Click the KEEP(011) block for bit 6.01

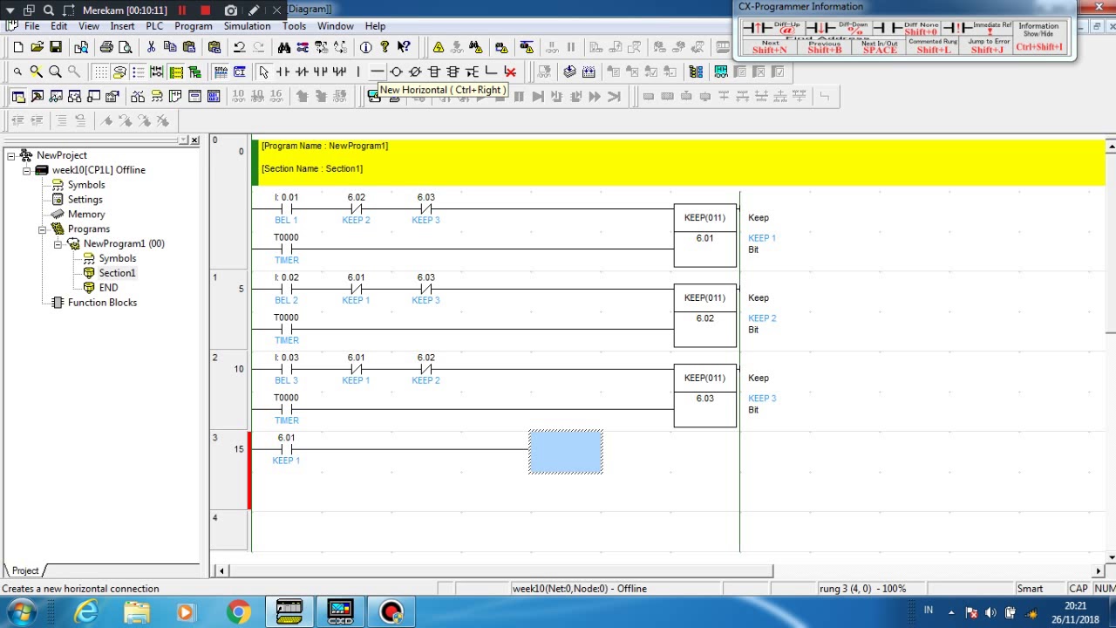coord(704,235)
